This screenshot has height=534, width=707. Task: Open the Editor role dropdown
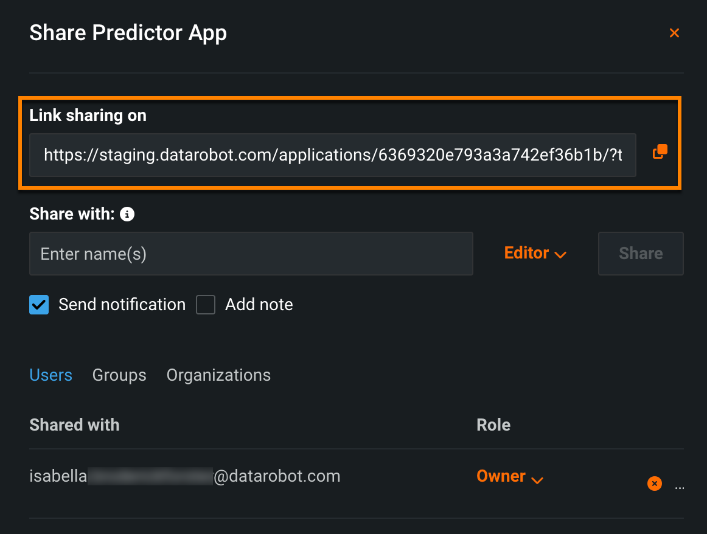click(535, 253)
